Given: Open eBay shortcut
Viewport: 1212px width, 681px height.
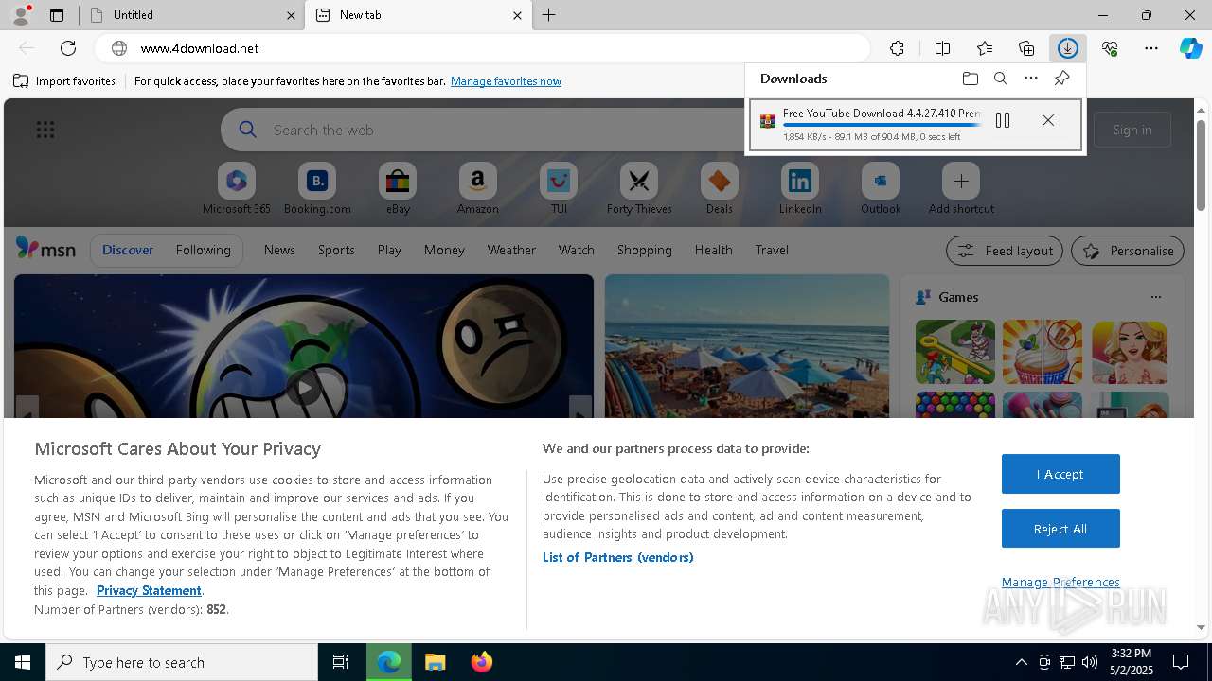Looking at the screenshot, I should [398, 188].
